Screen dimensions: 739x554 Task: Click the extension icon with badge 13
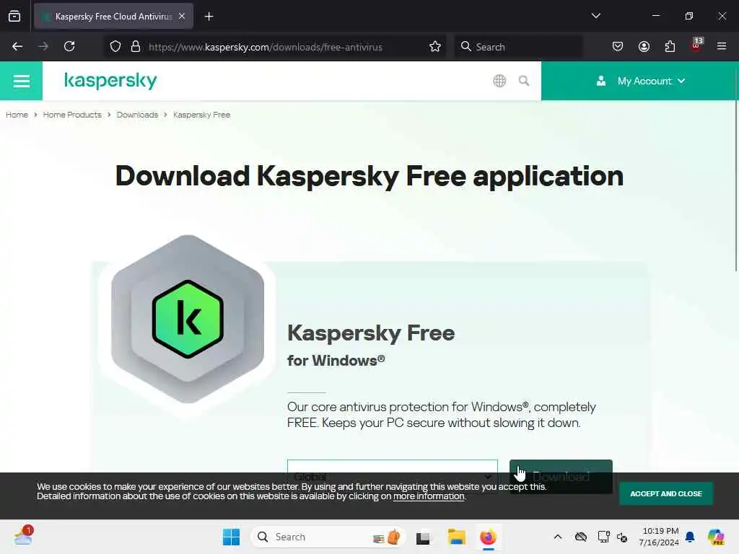(696, 45)
